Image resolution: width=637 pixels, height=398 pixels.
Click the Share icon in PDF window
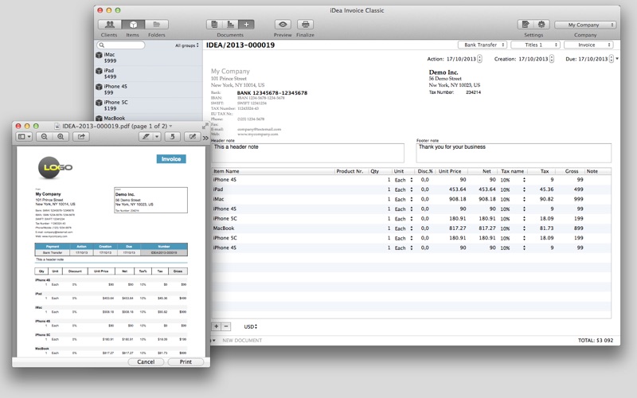click(81, 137)
